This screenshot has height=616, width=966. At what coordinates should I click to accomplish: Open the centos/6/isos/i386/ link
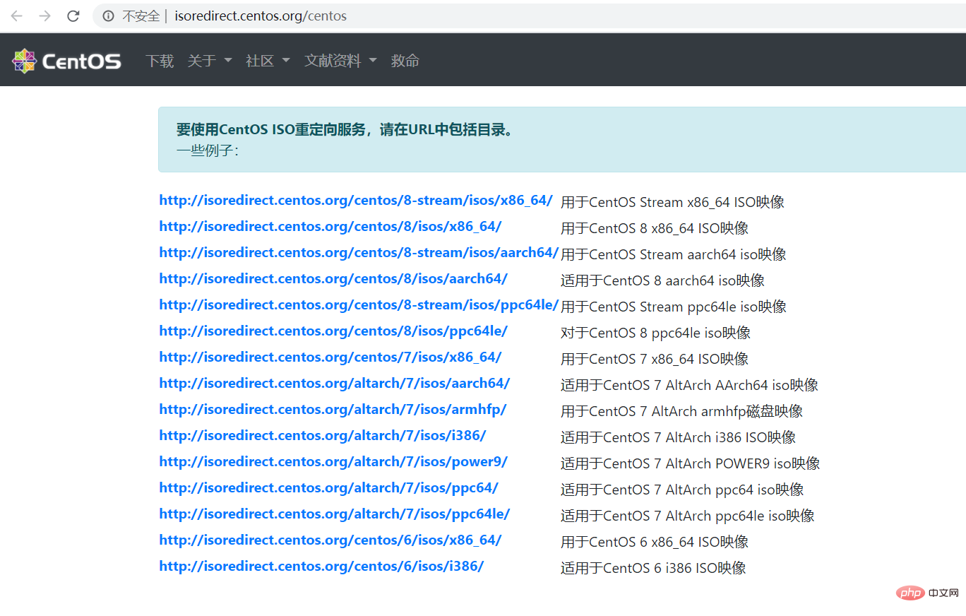click(x=321, y=567)
